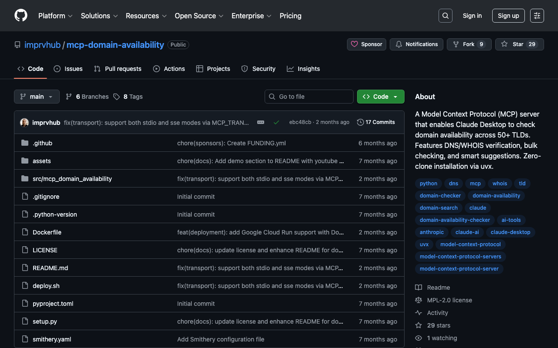Click the green commit status checkmark
Screen dimensions: 558x348
coord(276,123)
